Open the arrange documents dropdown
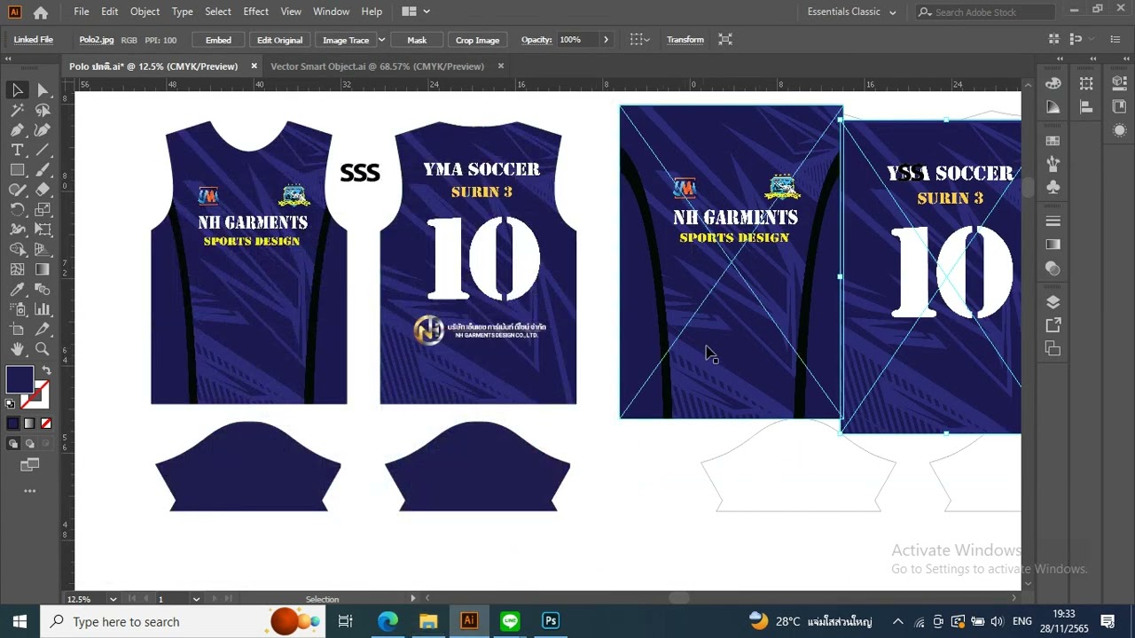Viewport: 1135px width, 638px height. click(x=415, y=12)
